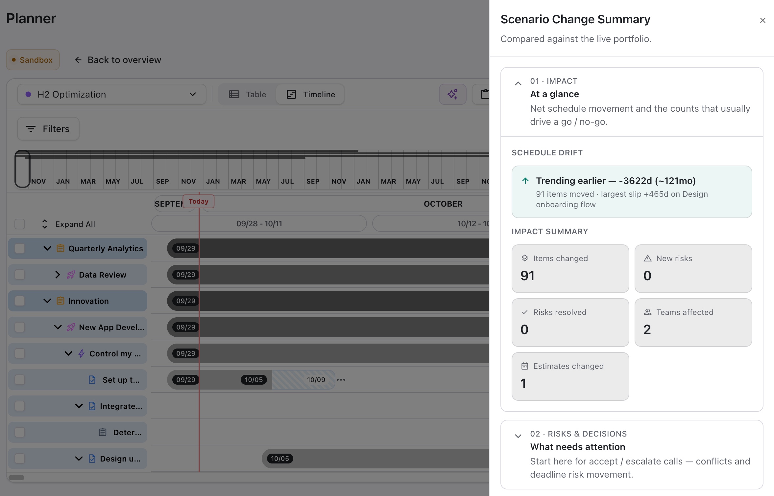Switch to the Table view tab
This screenshot has height=496, width=774.
tap(247, 94)
